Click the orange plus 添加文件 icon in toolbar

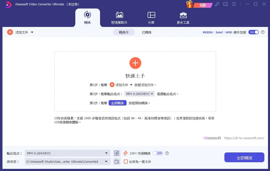coord(10,32)
